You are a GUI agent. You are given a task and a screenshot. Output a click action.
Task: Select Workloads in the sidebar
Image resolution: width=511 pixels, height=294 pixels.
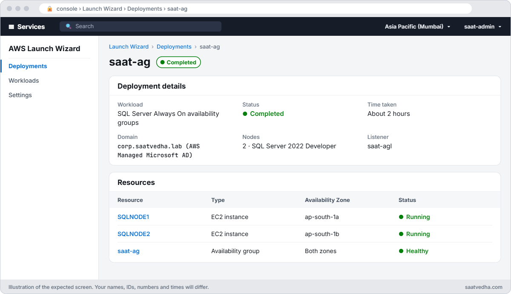click(x=23, y=81)
